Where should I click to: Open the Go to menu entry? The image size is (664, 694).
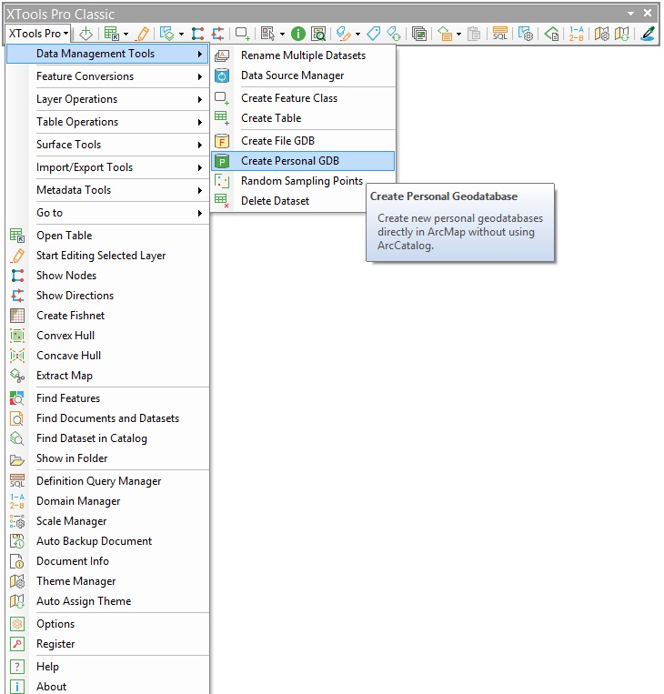107,213
